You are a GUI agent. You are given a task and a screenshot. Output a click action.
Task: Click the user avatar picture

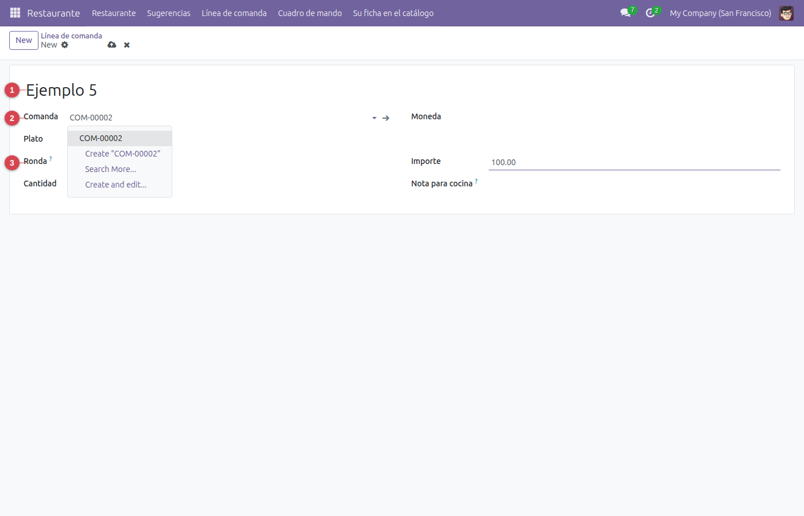click(x=786, y=13)
